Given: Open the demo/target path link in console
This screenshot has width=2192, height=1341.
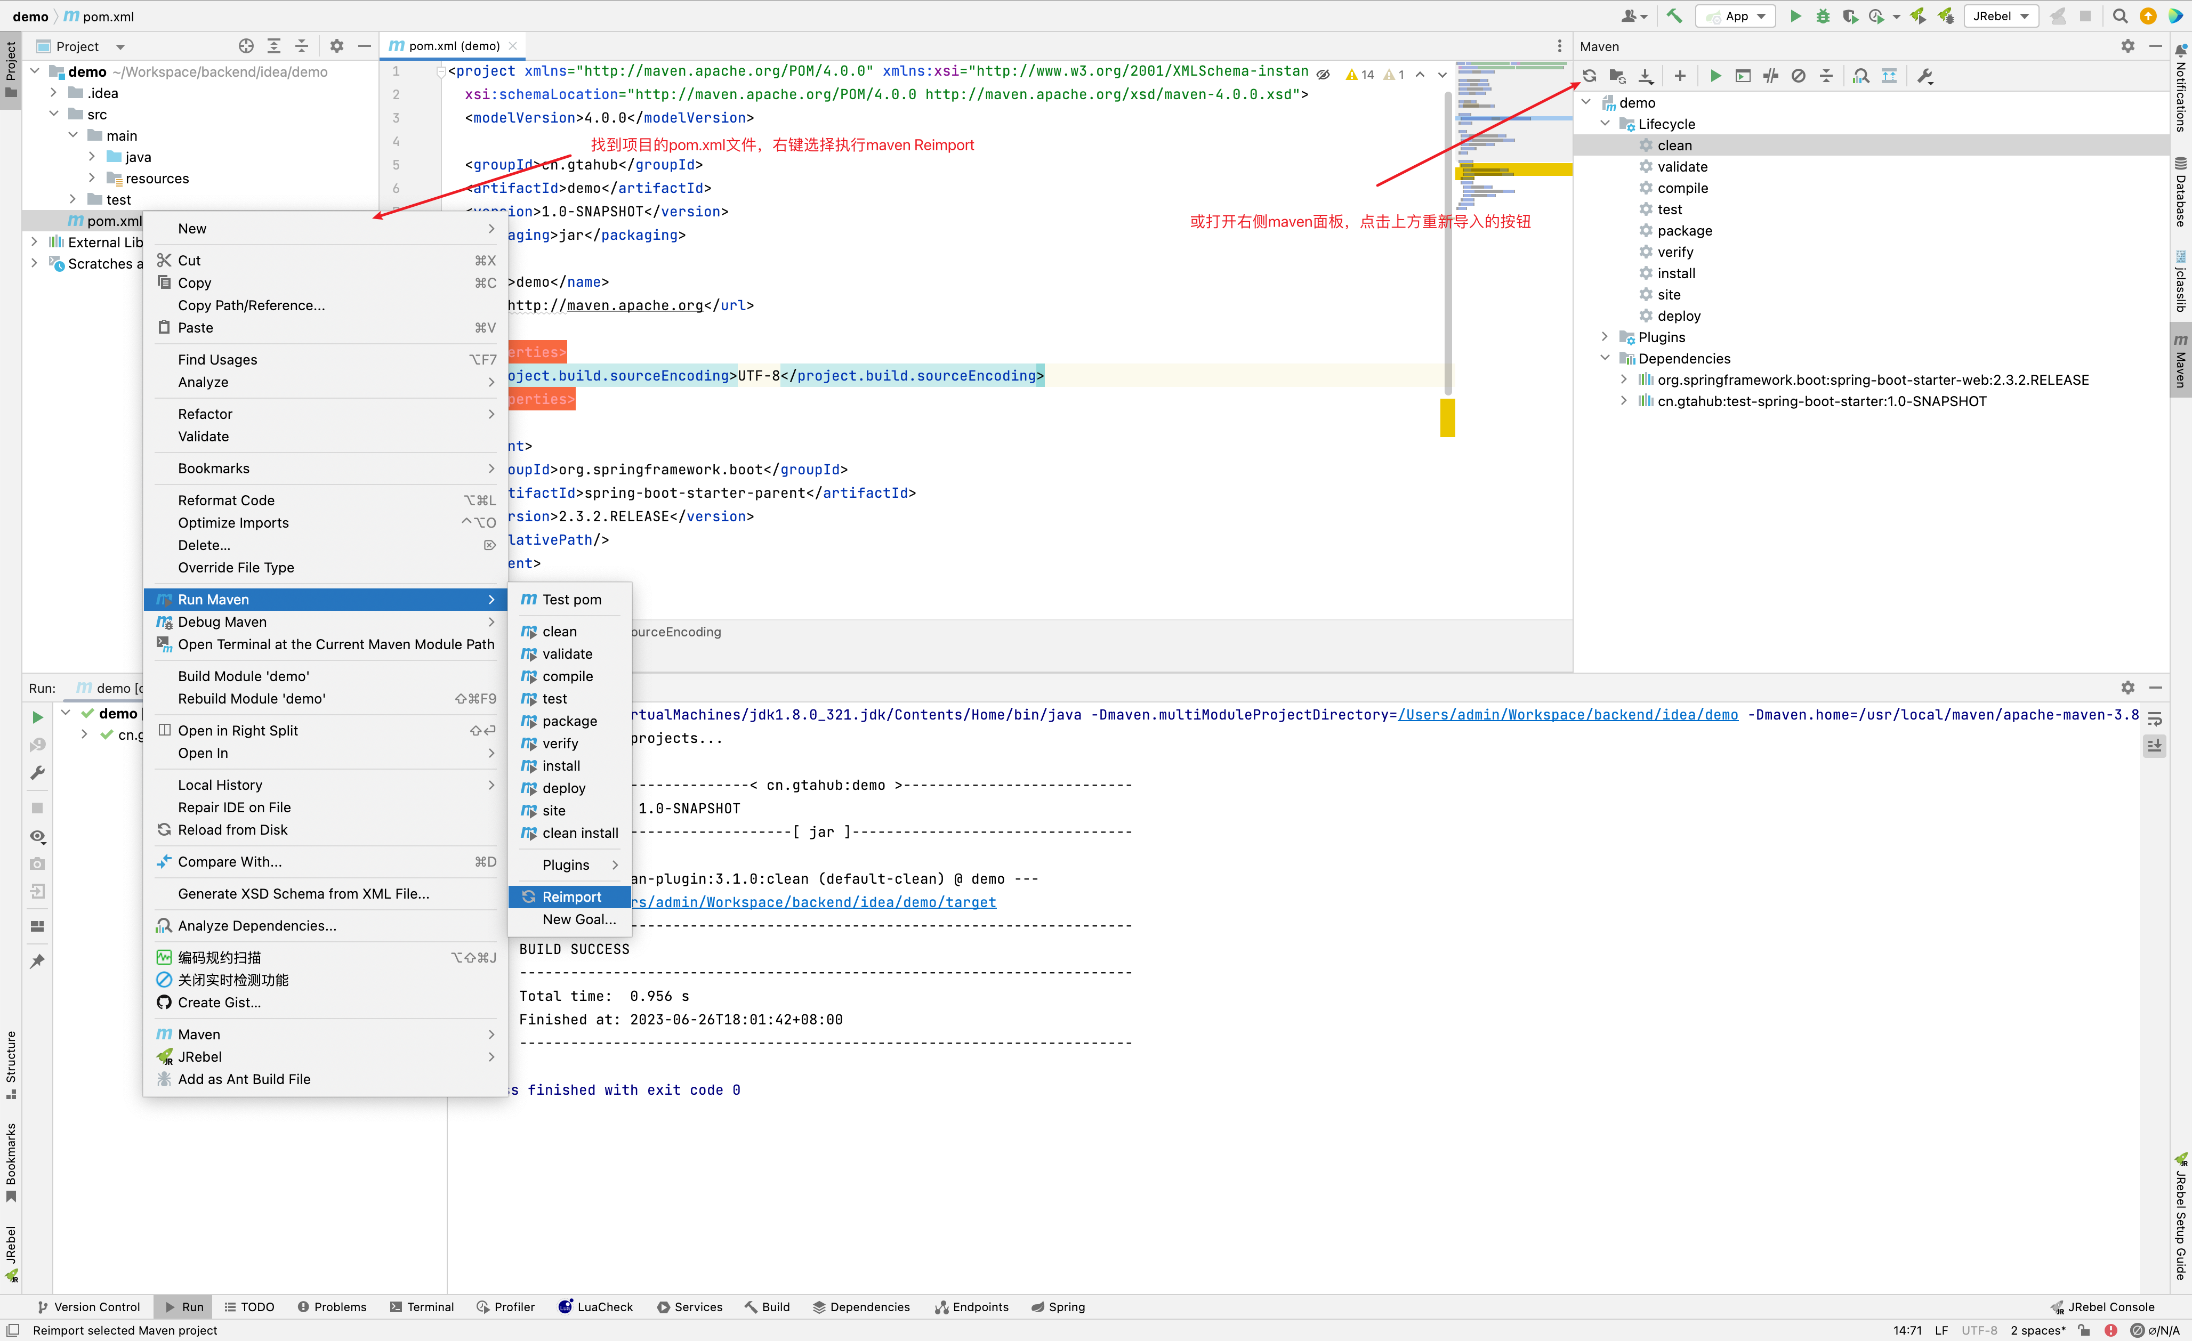Looking at the screenshot, I should [x=814, y=902].
